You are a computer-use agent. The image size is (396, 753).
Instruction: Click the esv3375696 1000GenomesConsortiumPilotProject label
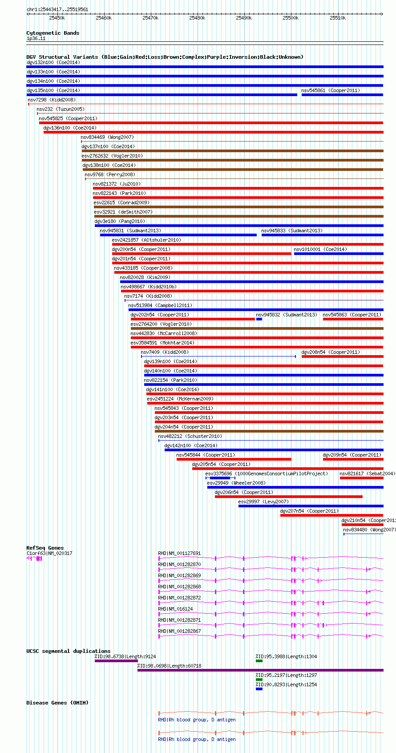[x=267, y=474]
